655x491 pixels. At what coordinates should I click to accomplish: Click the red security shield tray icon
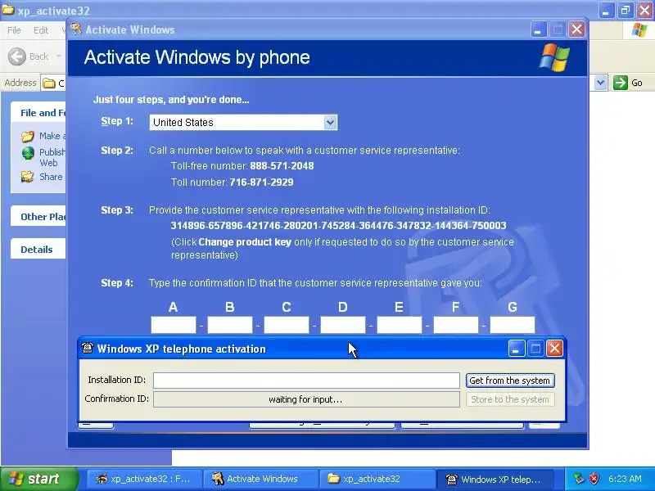594,479
